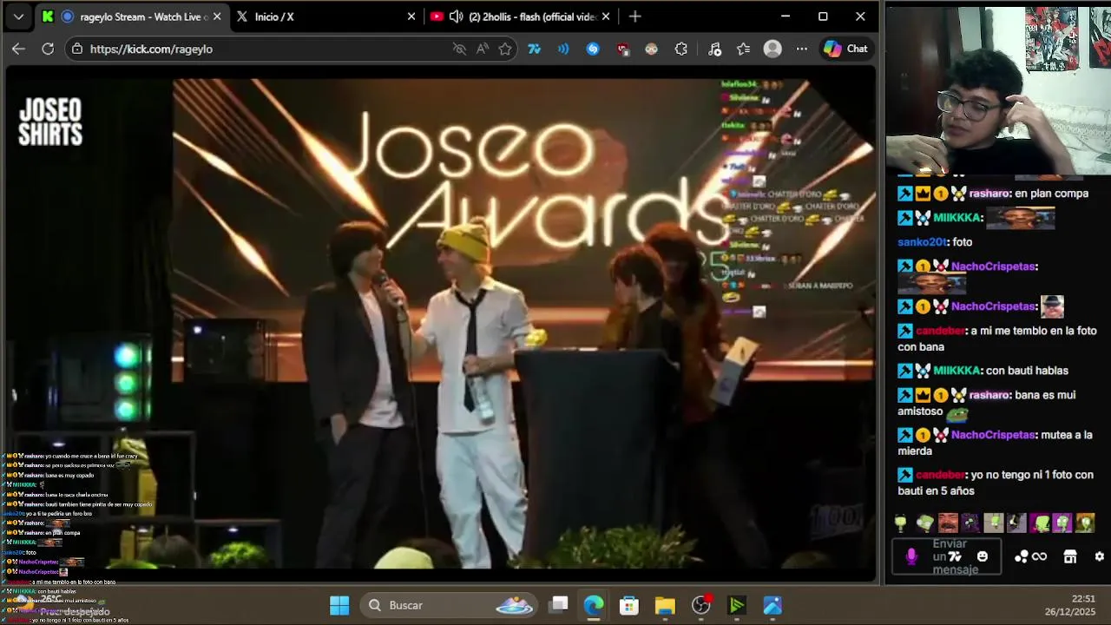Open the smiley emoji picker
The image size is (1111, 625).
(x=983, y=556)
